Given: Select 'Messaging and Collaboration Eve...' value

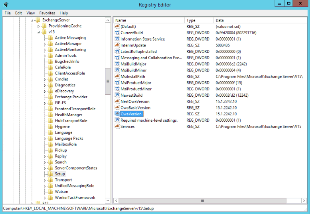Looking at the screenshot, I should (x=151, y=58).
